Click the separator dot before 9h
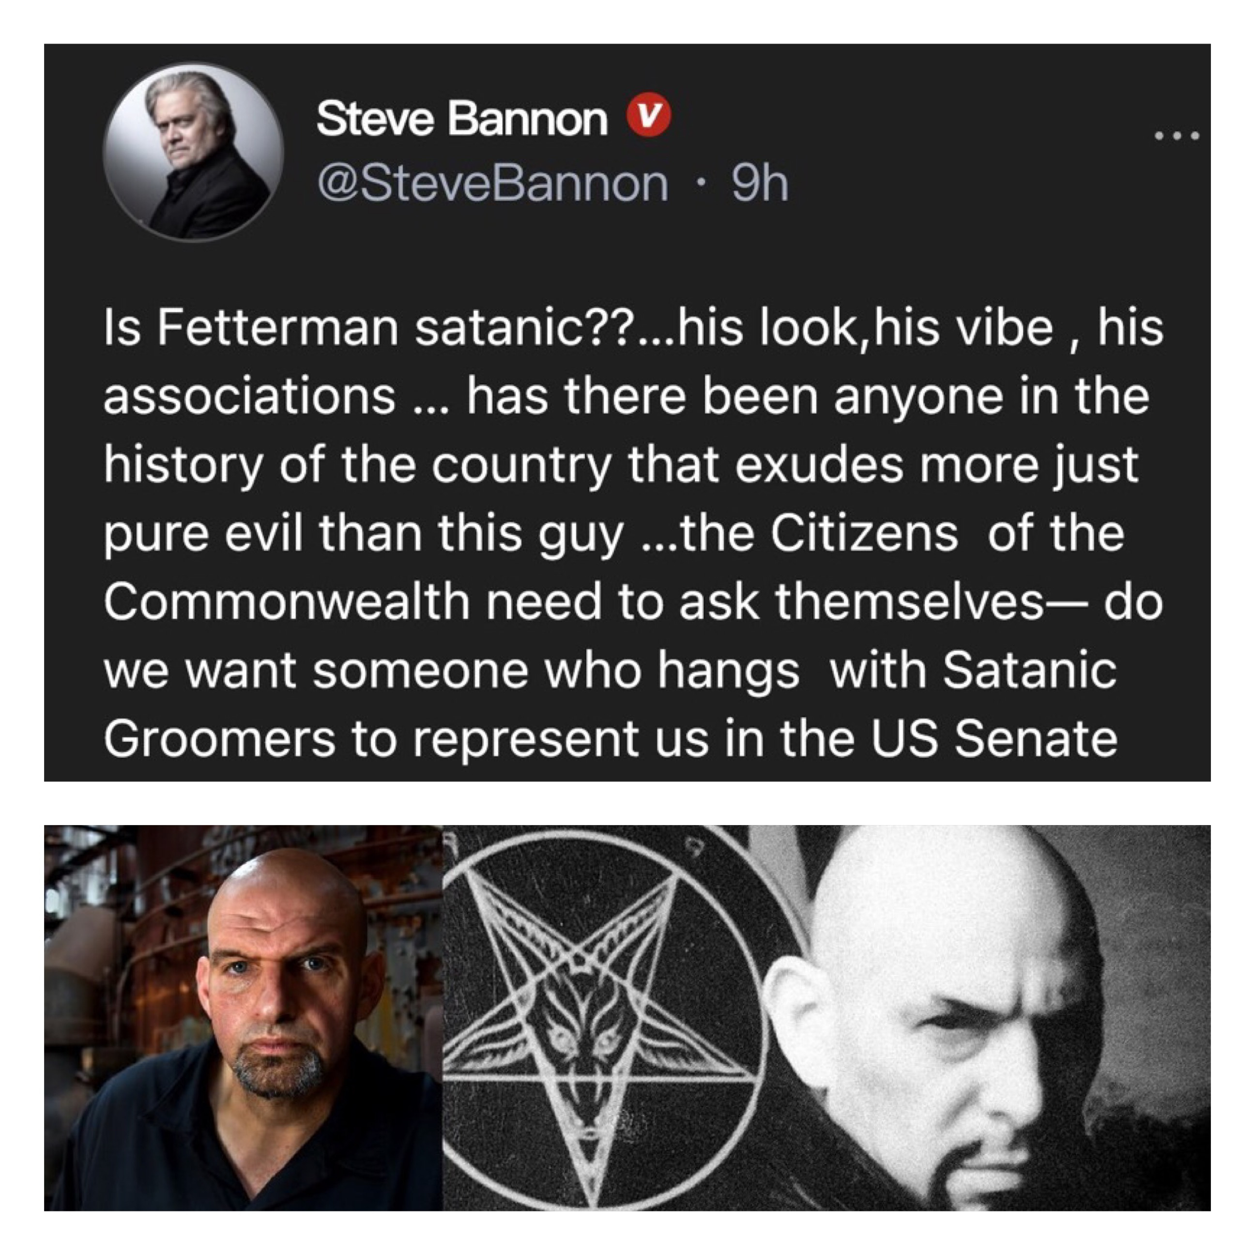This screenshot has width=1255, height=1255. pyautogui.click(x=699, y=185)
